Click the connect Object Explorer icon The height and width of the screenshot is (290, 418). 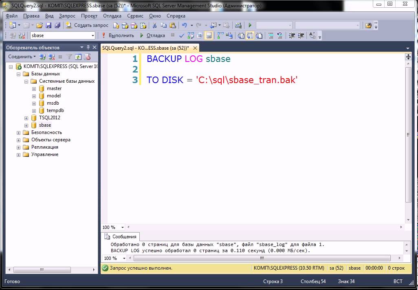coord(43,57)
